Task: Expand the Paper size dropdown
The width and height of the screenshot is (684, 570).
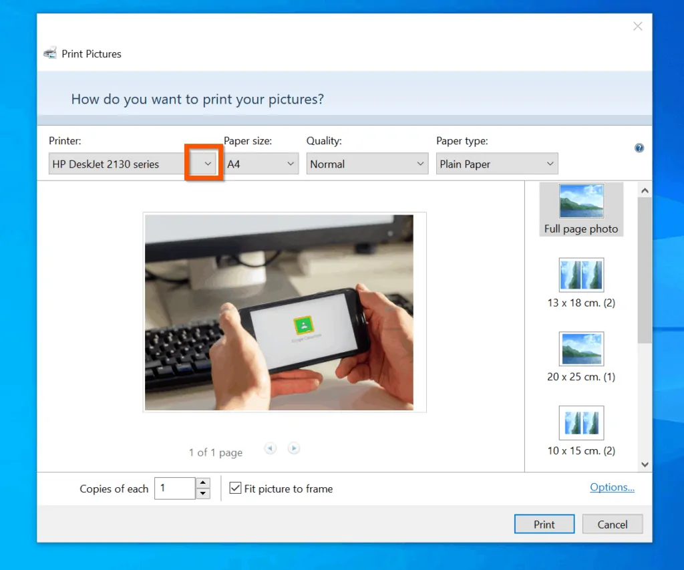Action: tap(290, 164)
